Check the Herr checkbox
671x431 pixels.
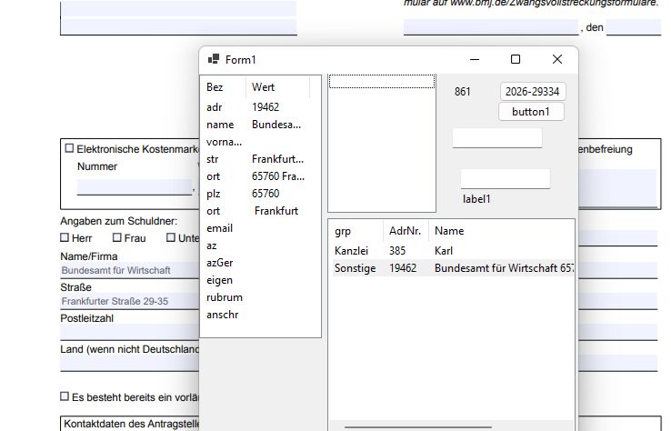point(65,237)
